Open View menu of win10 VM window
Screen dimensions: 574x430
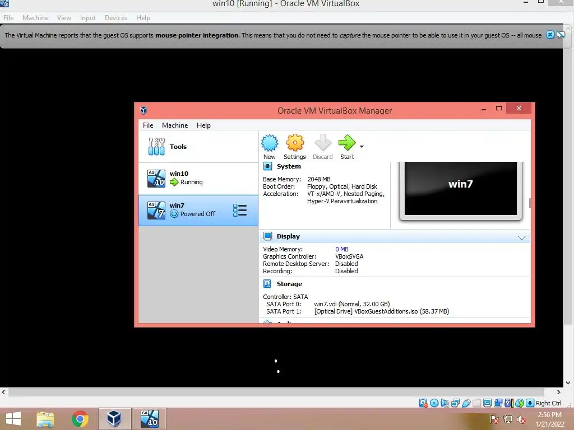(x=64, y=18)
